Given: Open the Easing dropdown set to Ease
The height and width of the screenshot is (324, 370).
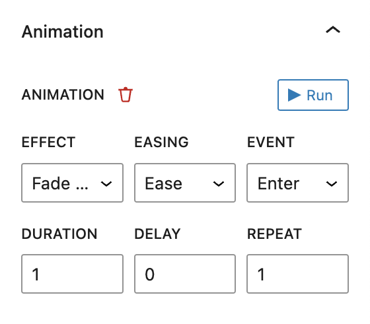Looking at the screenshot, I should coord(185,183).
